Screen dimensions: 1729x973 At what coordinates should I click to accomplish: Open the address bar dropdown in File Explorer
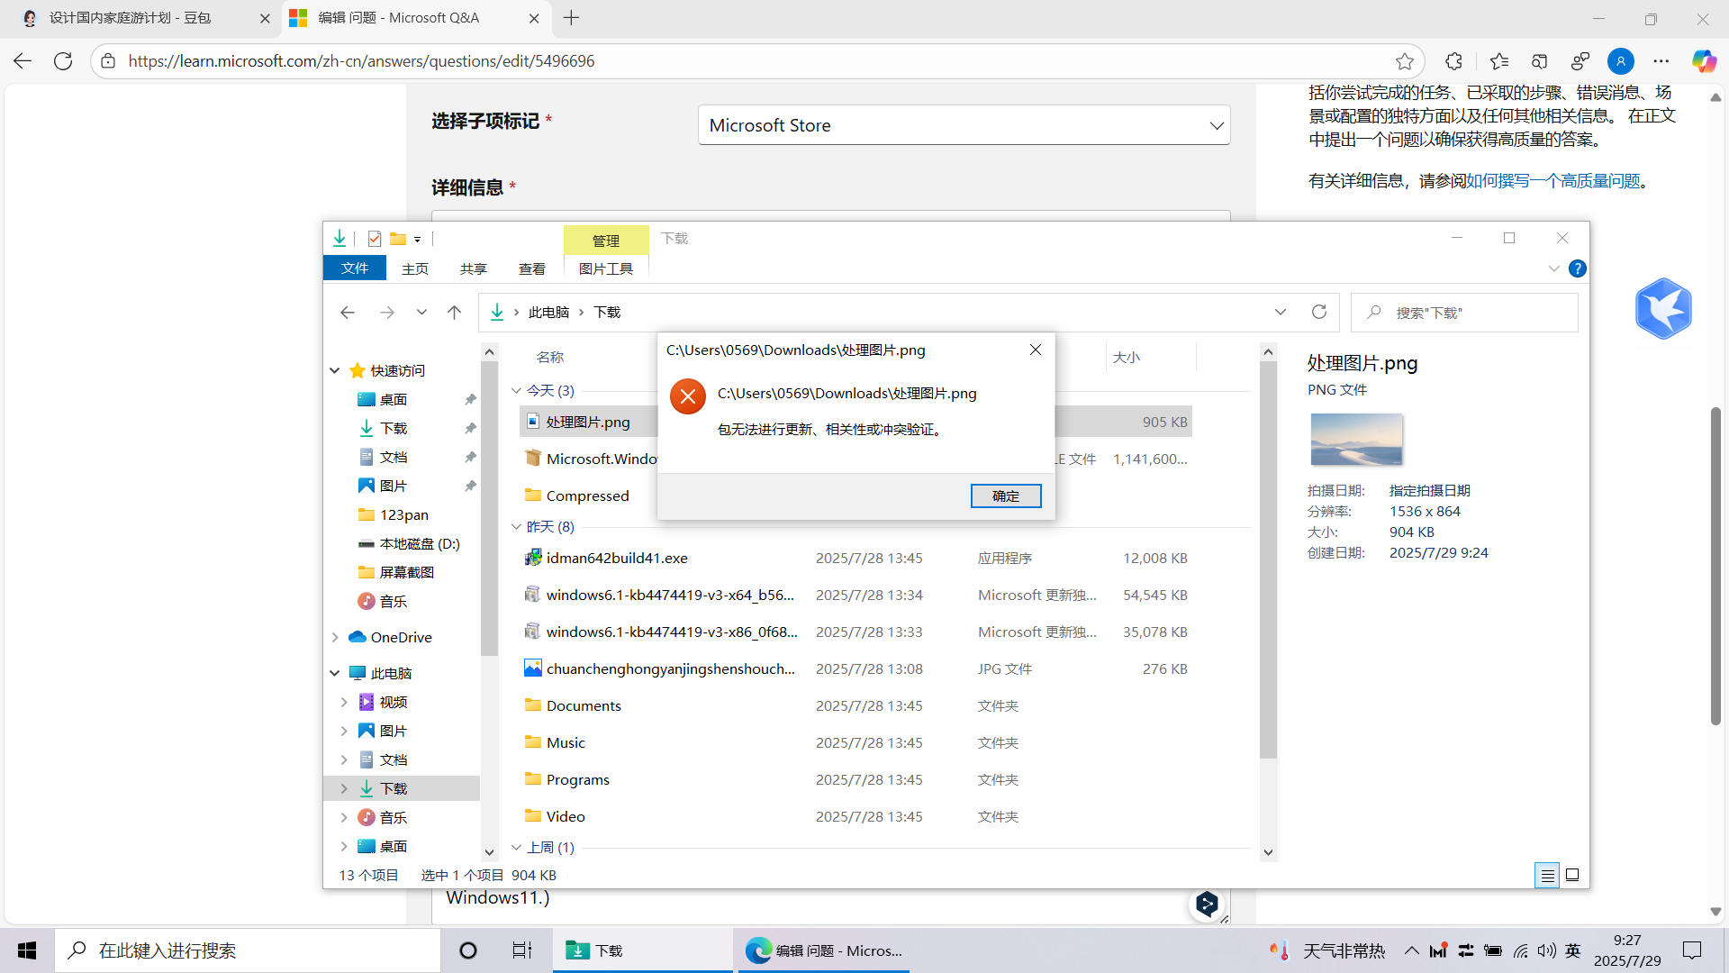pyautogui.click(x=1281, y=312)
